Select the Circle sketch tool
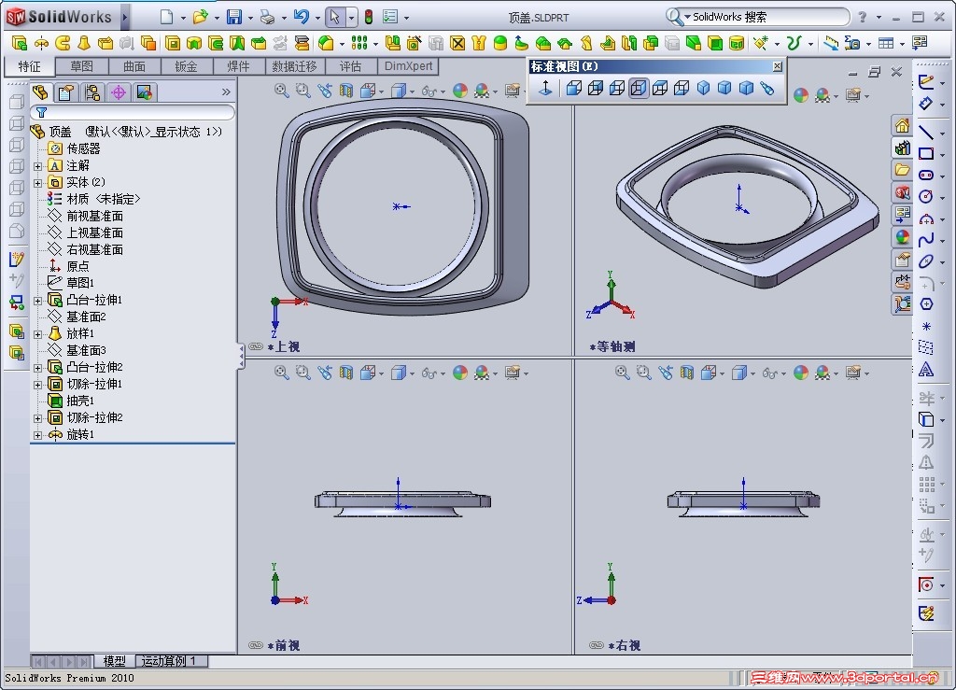 925,196
